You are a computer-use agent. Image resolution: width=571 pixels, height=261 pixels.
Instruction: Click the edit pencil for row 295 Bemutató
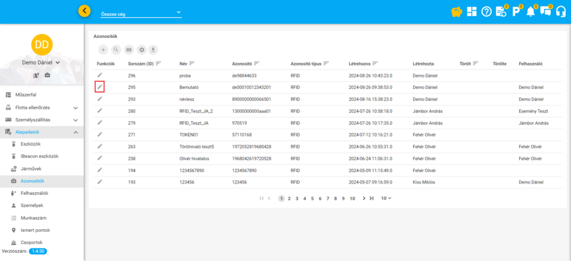tap(100, 86)
